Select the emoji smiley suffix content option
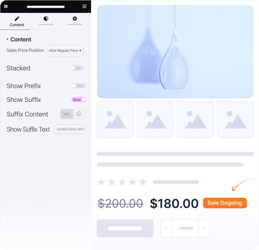Image resolution: width=259 pixels, height=250 pixels. pyautogui.click(x=79, y=114)
